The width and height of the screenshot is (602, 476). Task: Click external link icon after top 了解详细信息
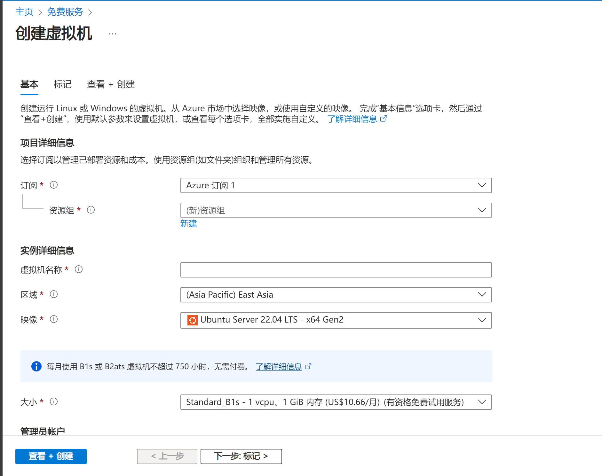tap(384, 119)
